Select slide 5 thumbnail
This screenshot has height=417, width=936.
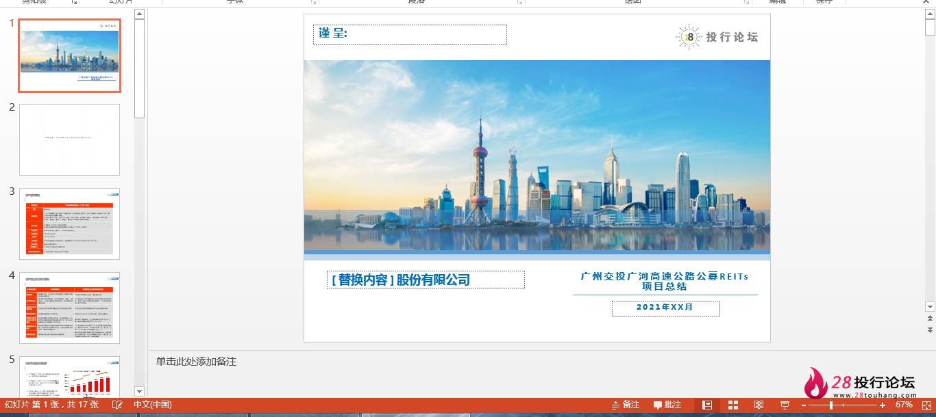tap(69, 377)
